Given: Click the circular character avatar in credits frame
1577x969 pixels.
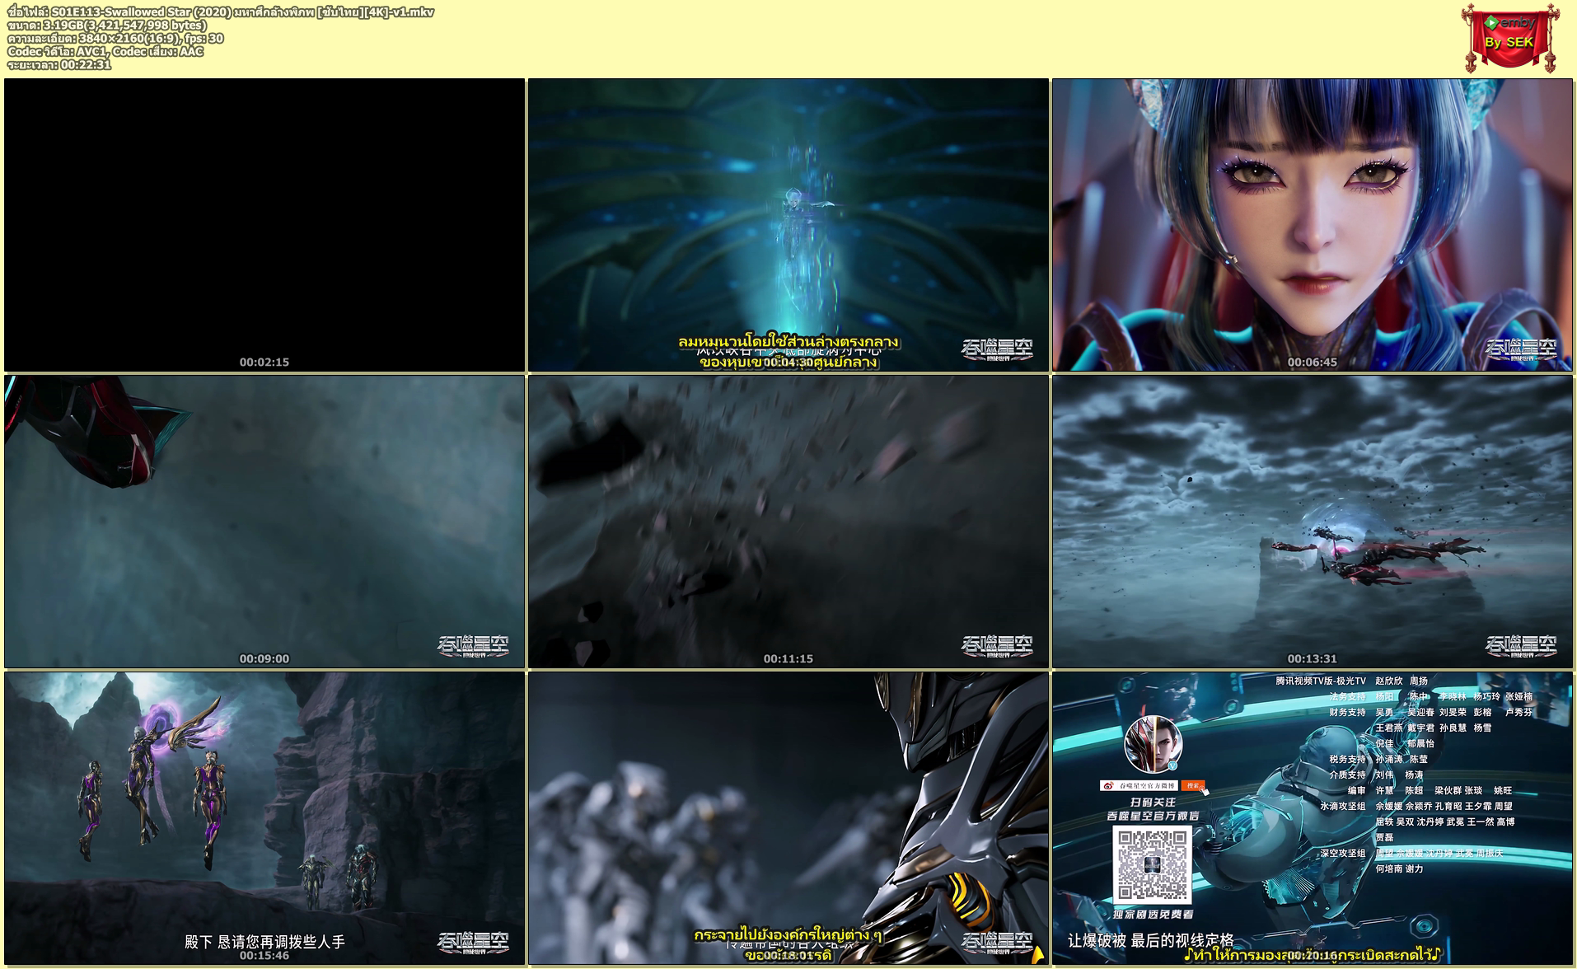Looking at the screenshot, I should click(x=1153, y=745).
